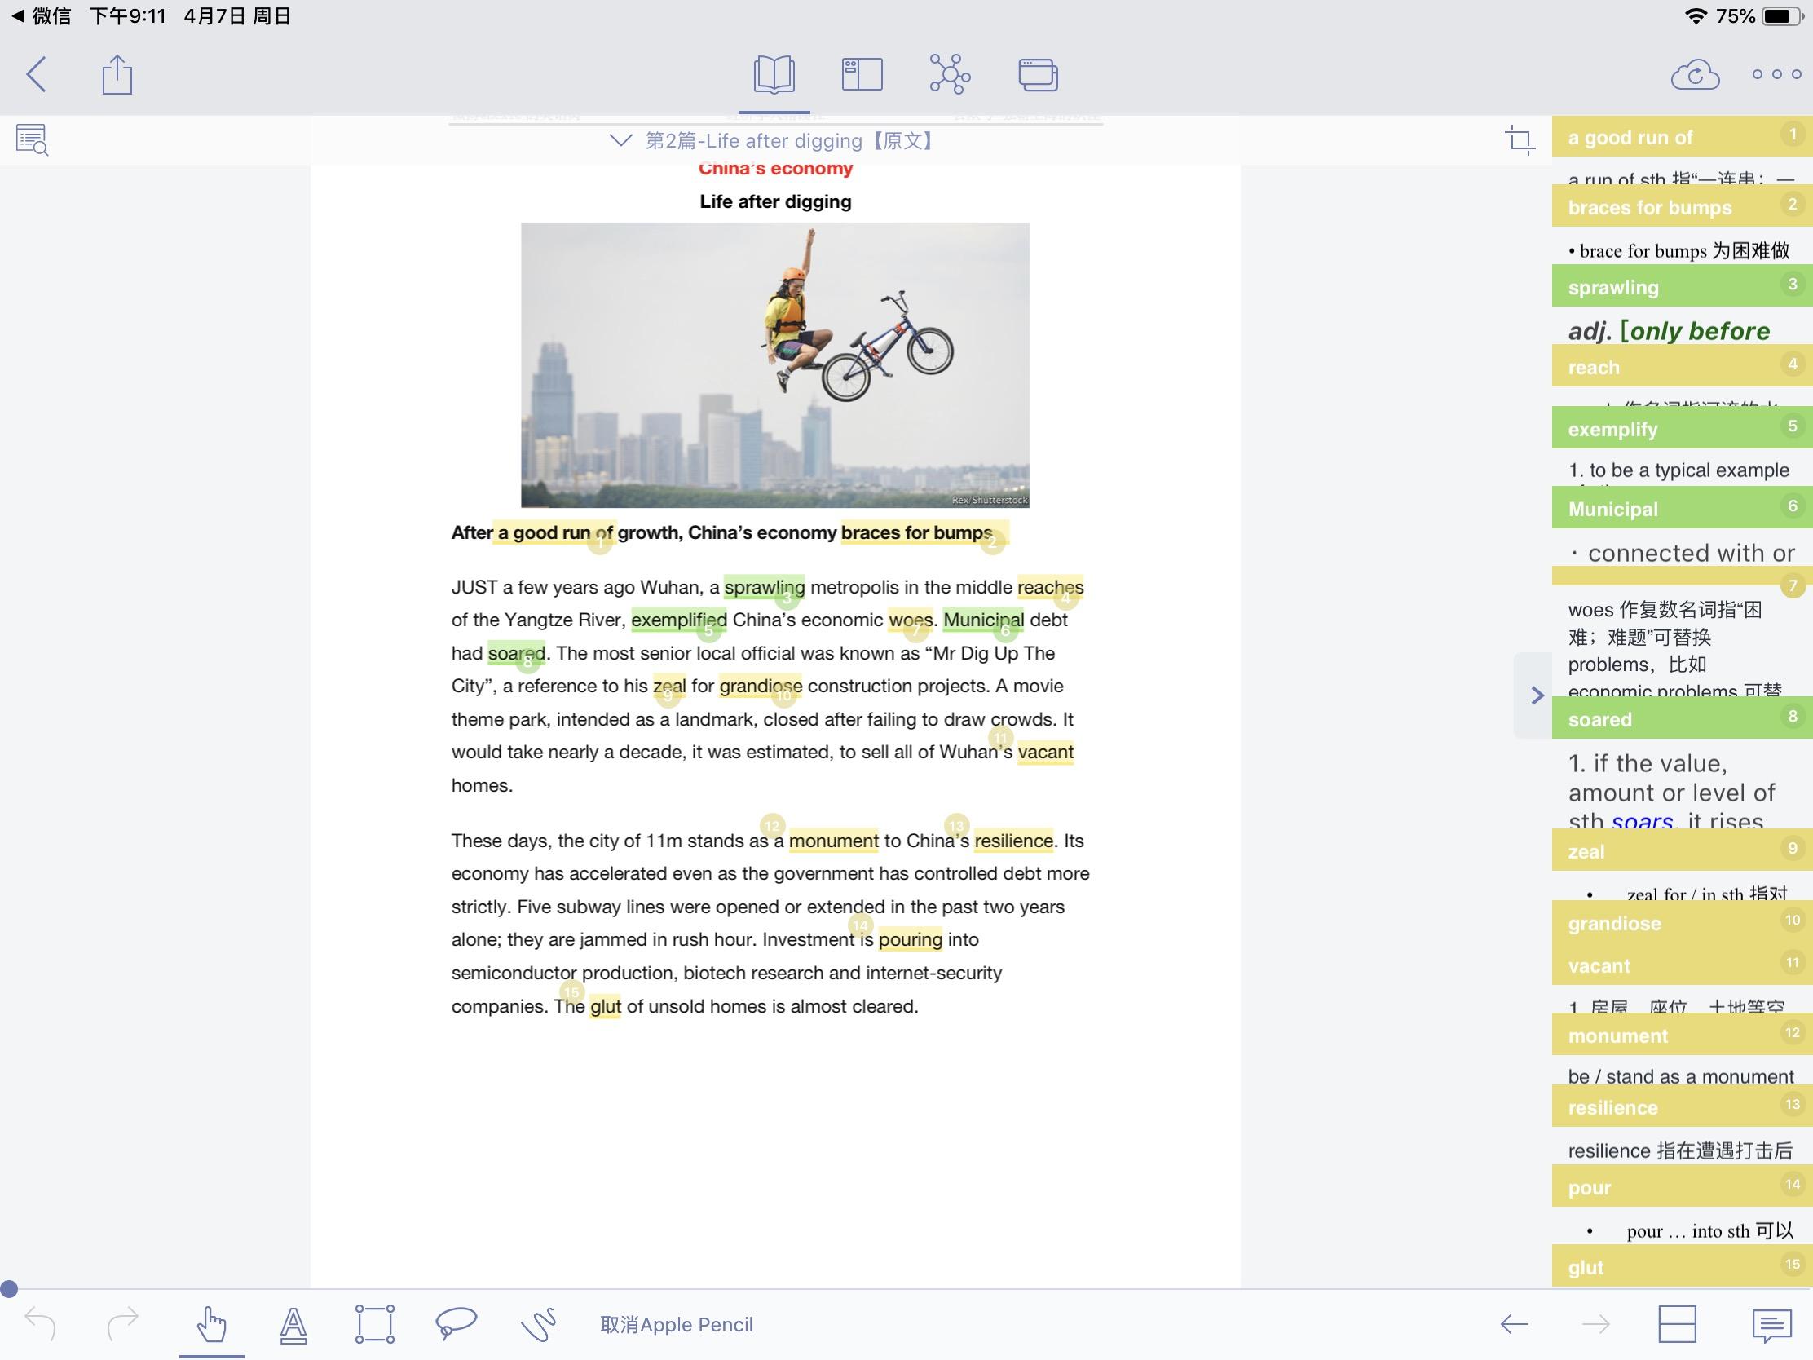This screenshot has height=1360, width=1813.
Task: Tap the share/export icon
Action: click(x=117, y=74)
